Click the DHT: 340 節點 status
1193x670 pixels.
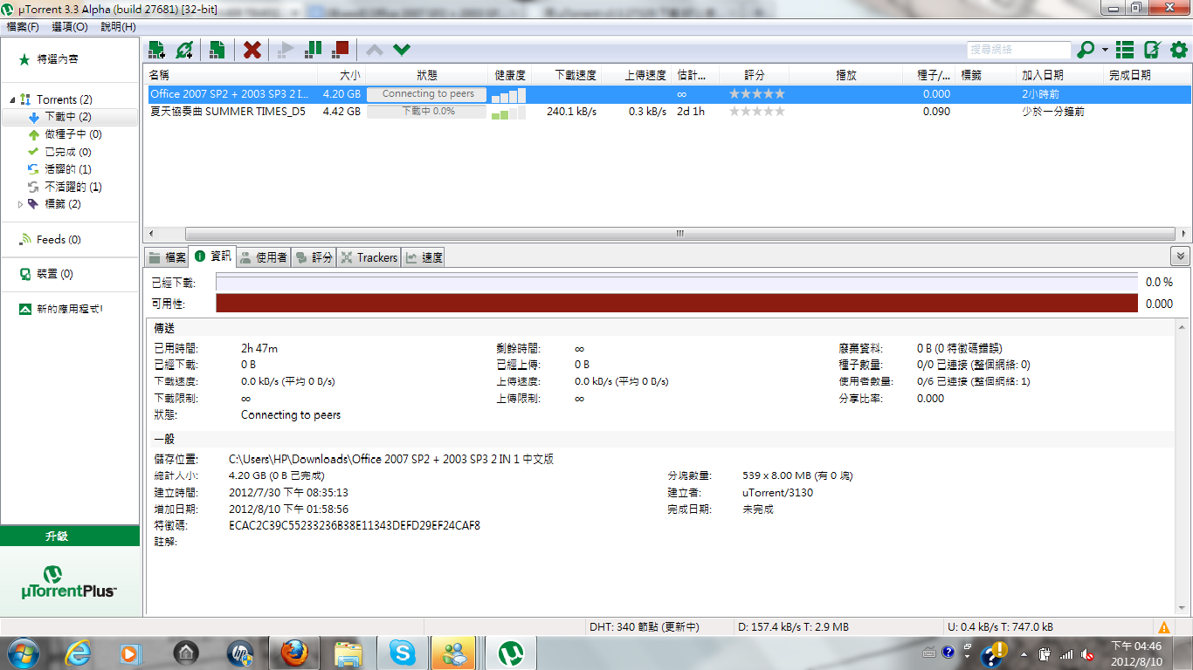[645, 627]
